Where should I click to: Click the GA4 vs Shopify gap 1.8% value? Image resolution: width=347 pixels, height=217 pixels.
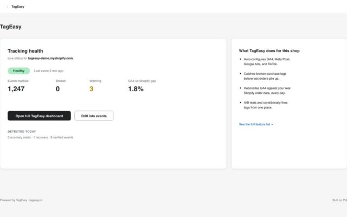click(x=136, y=89)
